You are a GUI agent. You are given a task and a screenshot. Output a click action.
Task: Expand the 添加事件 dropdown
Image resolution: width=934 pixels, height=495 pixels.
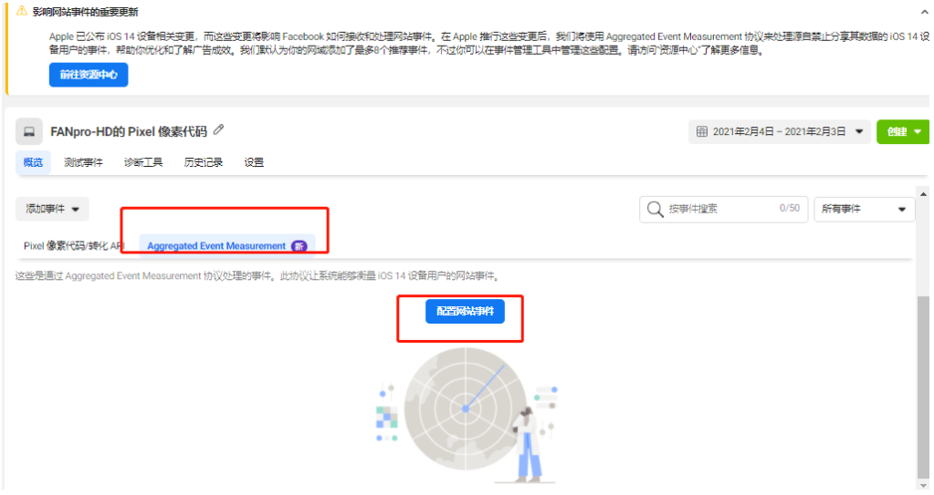[x=52, y=209]
